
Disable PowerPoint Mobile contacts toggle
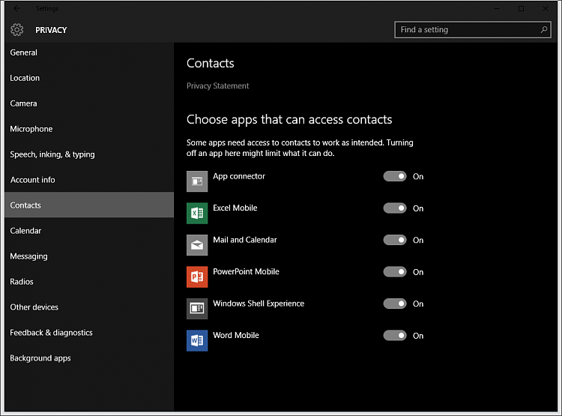point(395,271)
